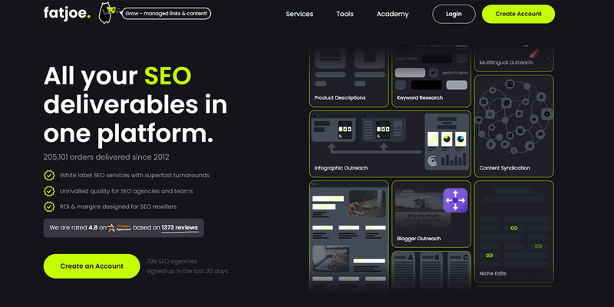
Task: Click the Login button
Action: pyautogui.click(x=454, y=14)
